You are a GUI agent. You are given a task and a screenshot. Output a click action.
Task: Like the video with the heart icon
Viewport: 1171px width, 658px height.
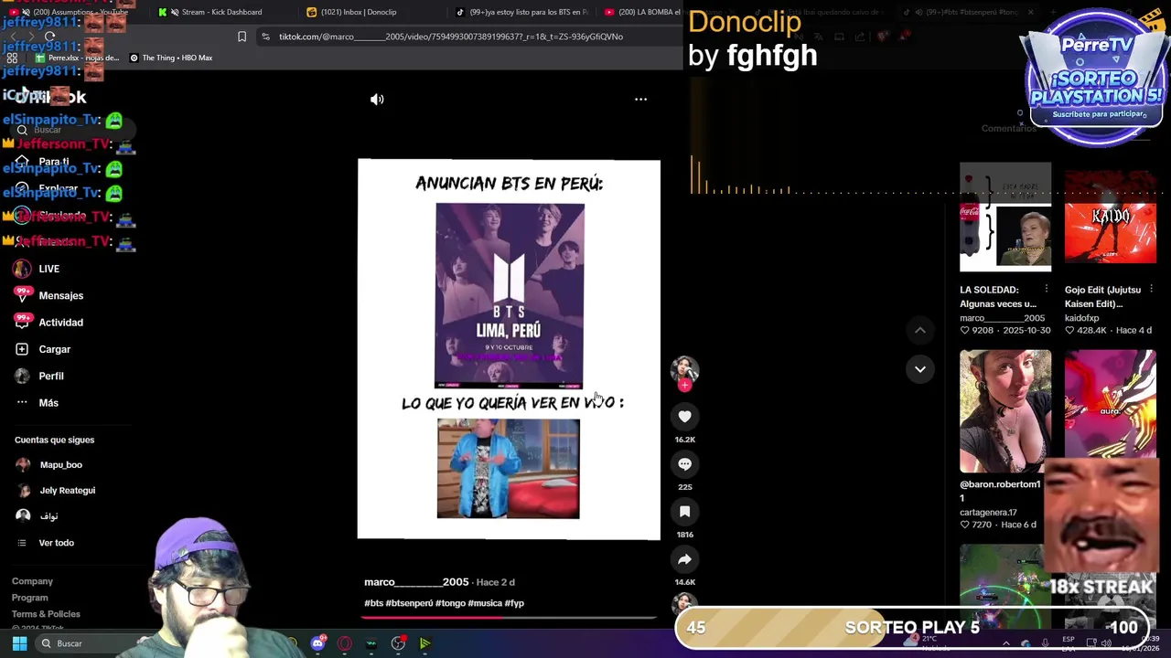684,417
